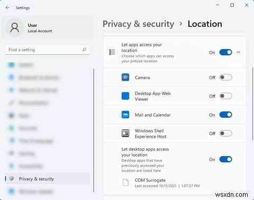This screenshot has width=254, height=200.
Task: Enable location for Windows Shell Experience Host
Action: coord(225,134)
